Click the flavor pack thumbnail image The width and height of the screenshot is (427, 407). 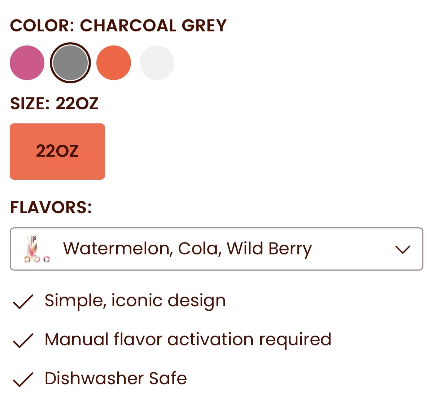36,249
